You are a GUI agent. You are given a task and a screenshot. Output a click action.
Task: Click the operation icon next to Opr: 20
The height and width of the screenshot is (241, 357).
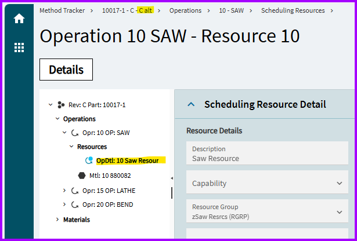pos(75,205)
